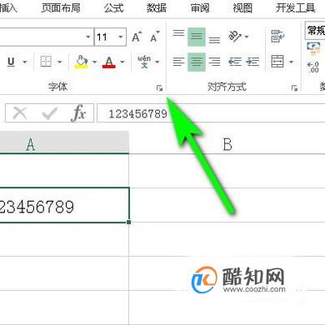The width and height of the screenshot is (325, 325).
Task: Insert function using the fx icon
Action: click(x=78, y=113)
